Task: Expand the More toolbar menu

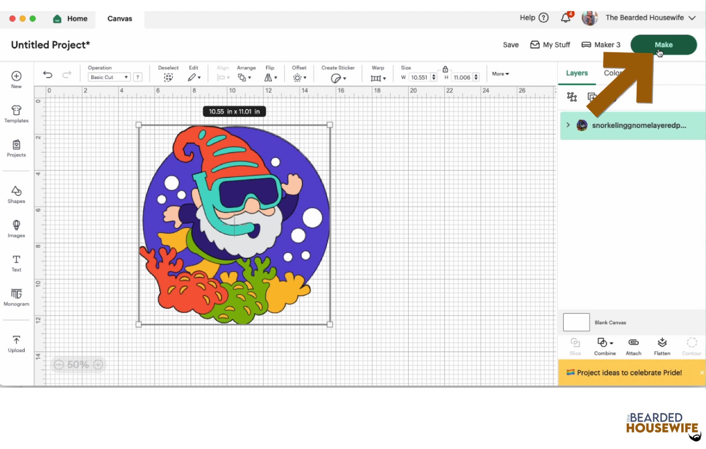Action: point(500,74)
